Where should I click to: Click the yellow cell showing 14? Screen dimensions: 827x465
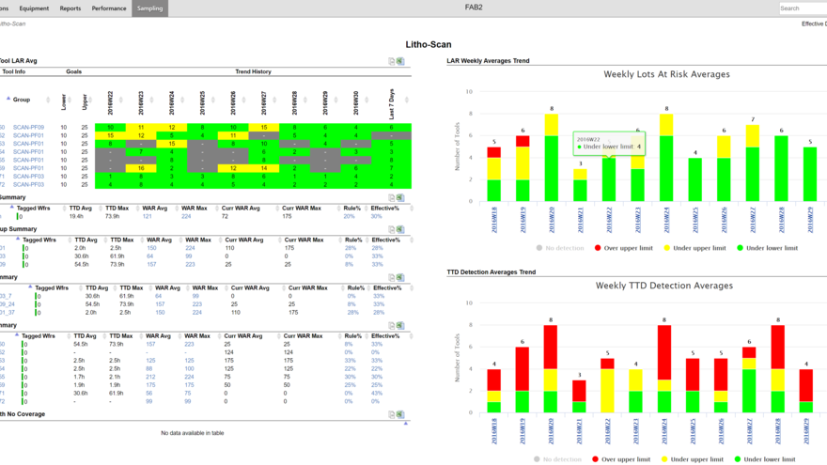click(264, 168)
